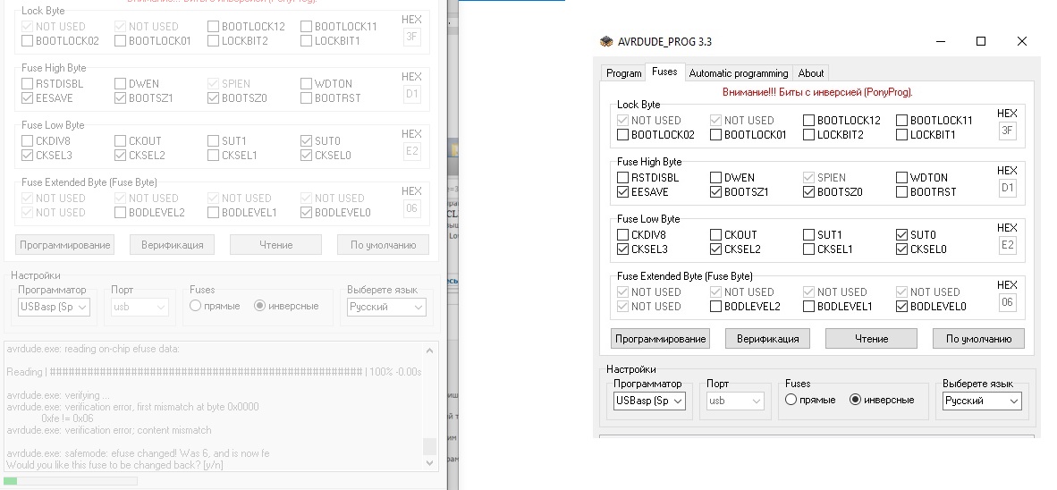Open active language dropdown showing Русский
The width and height of the screenshot is (1057, 490).
tap(982, 401)
